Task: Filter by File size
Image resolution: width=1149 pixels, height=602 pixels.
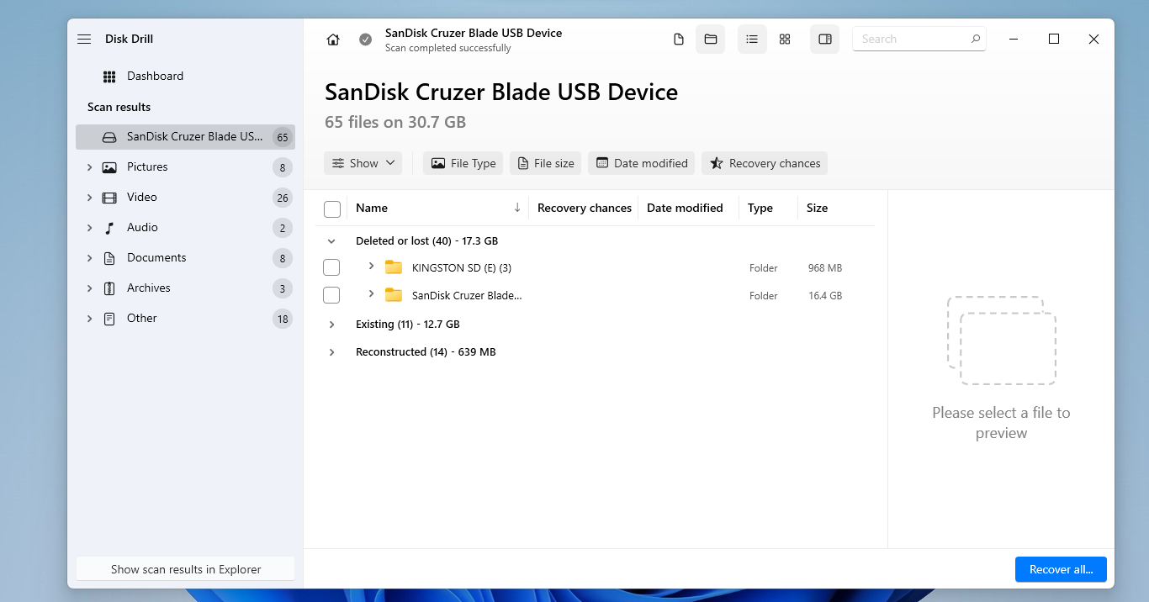Action: pos(545,163)
